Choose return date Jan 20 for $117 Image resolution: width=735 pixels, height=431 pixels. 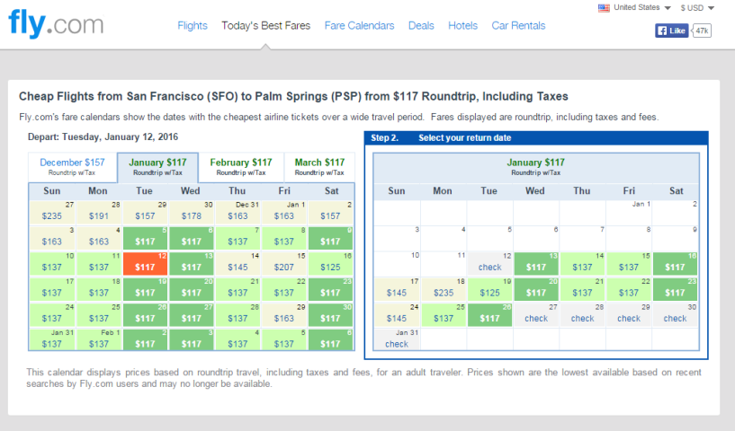coord(536,289)
